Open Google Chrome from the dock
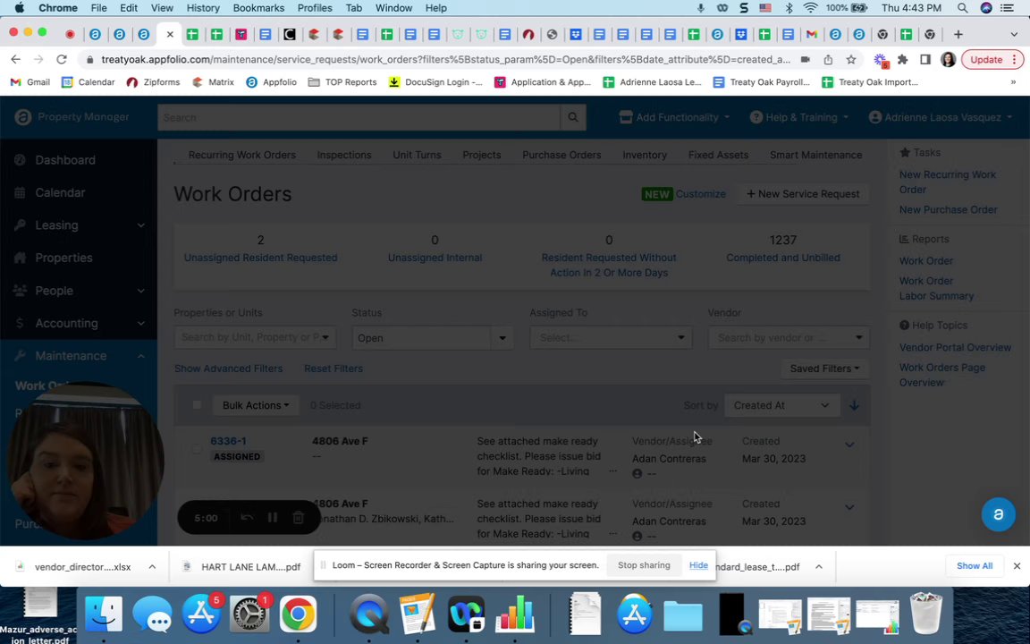The width and height of the screenshot is (1030, 644). pos(299,614)
